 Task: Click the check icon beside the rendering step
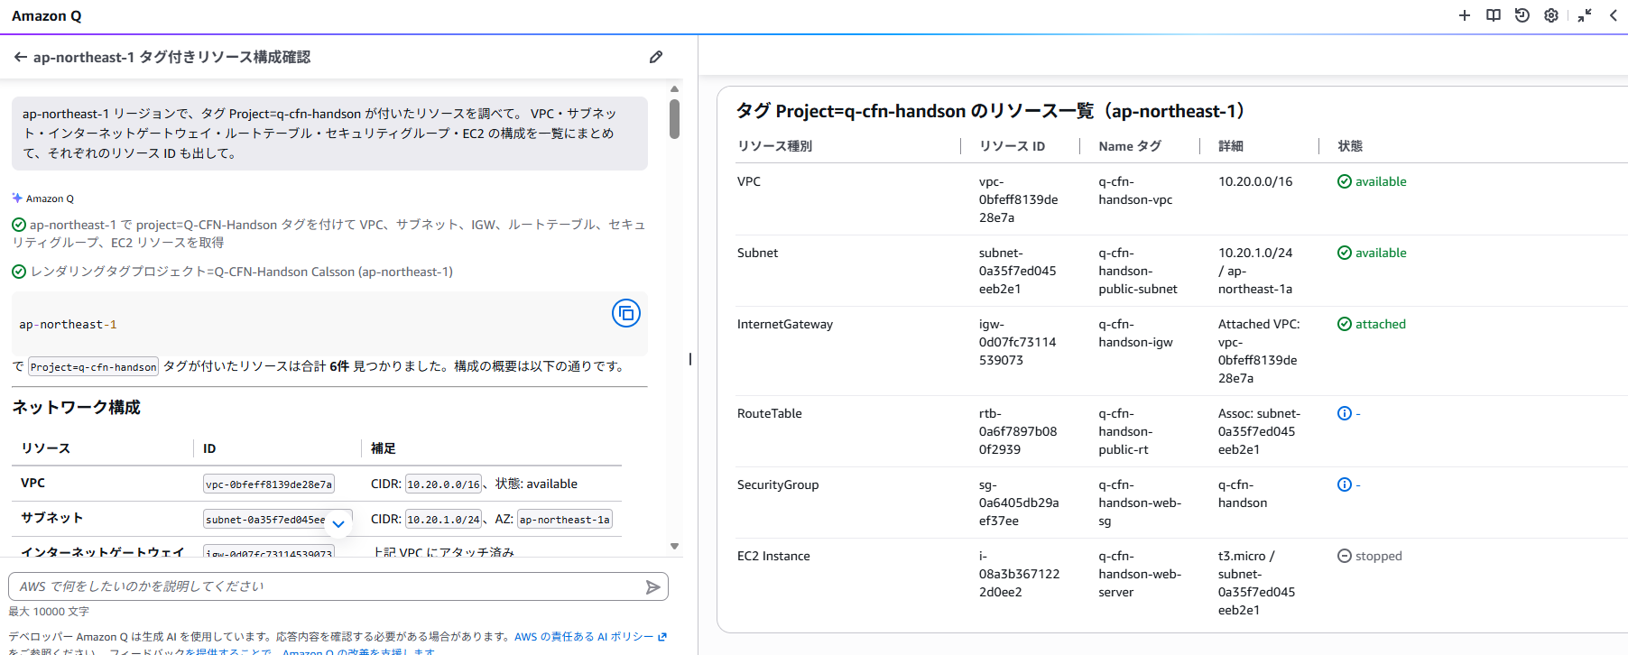click(x=19, y=272)
